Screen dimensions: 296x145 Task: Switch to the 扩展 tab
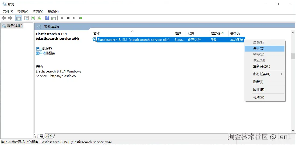point(40,136)
